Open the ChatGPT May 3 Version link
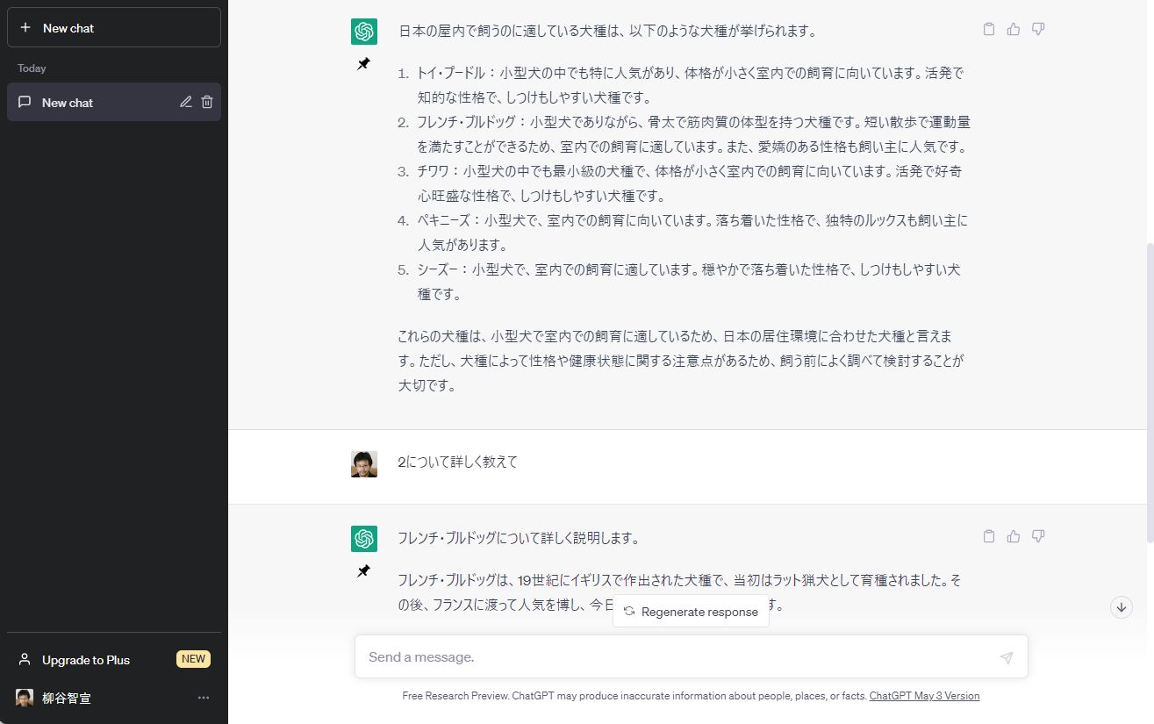The height and width of the screenshot is (724, 1154). point(924,695)
